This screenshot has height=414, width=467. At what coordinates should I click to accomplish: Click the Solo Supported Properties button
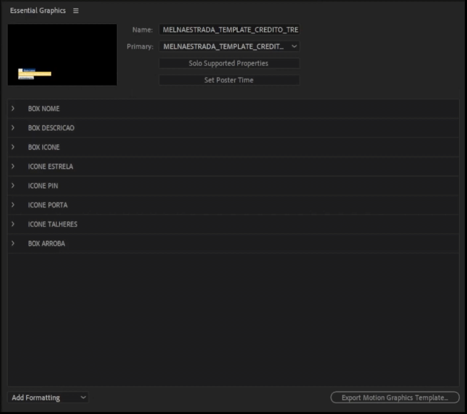229,63
